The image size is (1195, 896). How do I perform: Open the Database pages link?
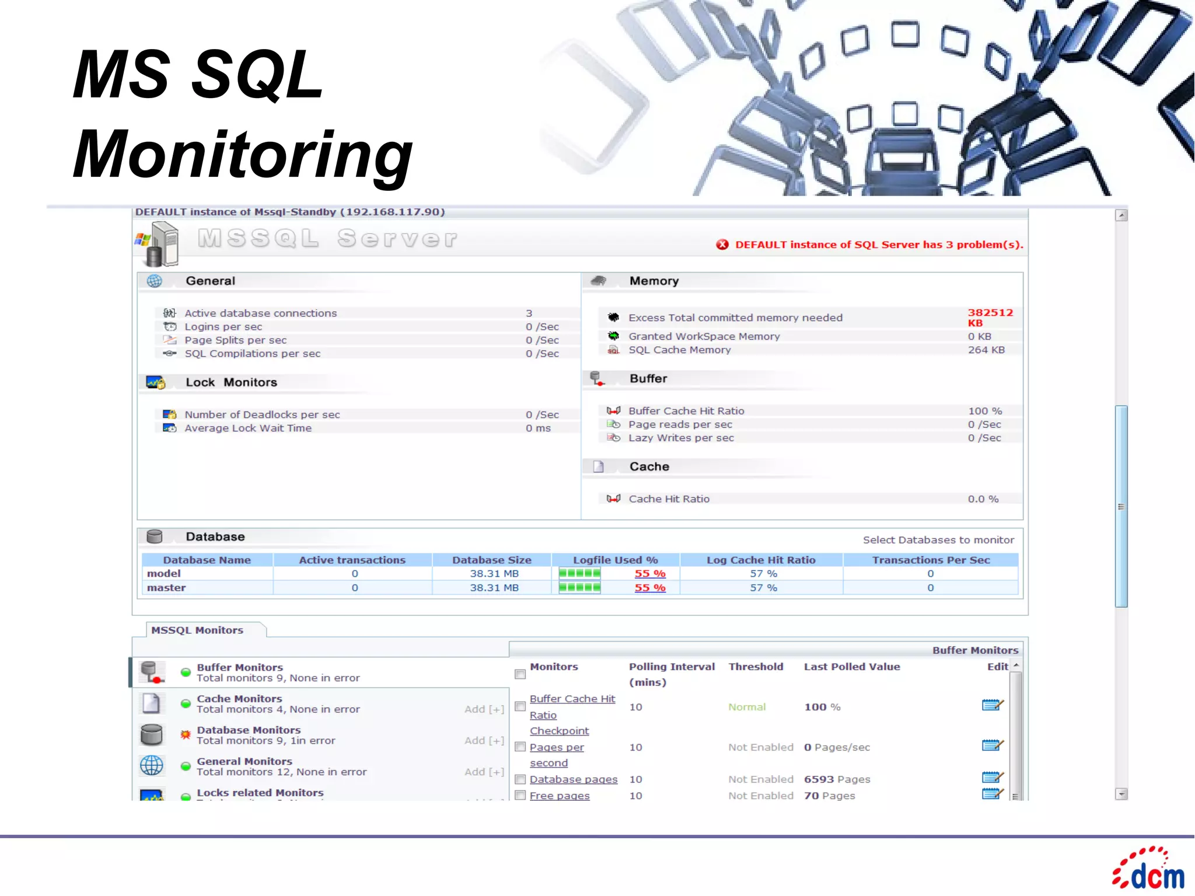pos(574,779)
